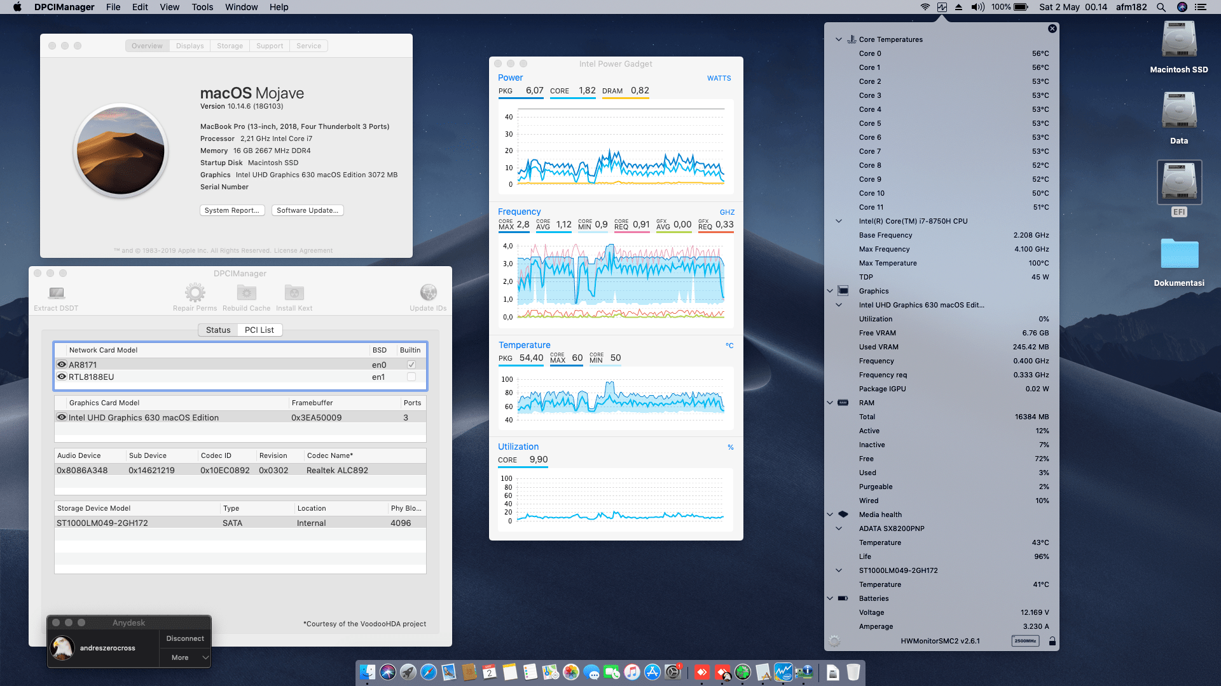Open DPCIManager app in the Dock

[x=804, y=672]
